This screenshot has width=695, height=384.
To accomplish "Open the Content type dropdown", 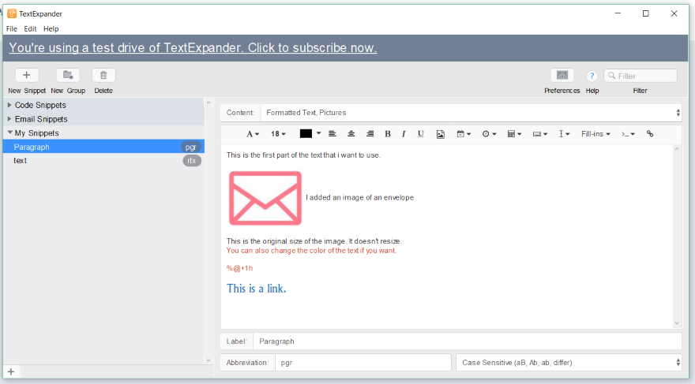I will pos(472,113).
